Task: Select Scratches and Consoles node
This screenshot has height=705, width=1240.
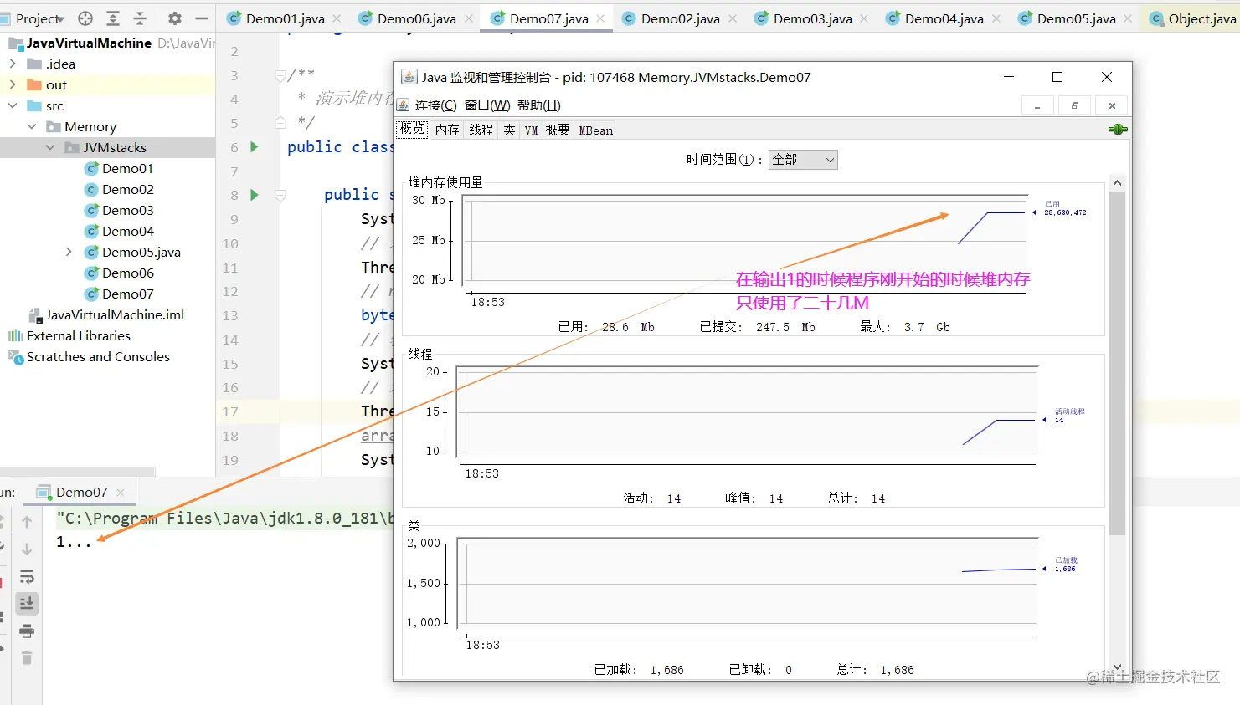Action: click(98, 356)
